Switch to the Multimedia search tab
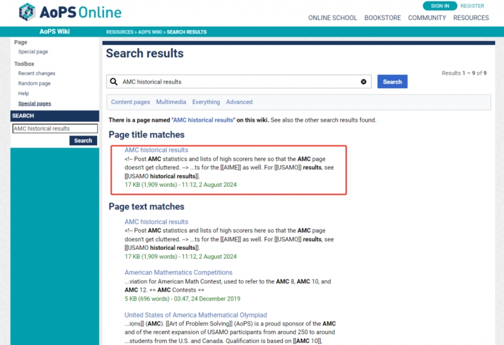Screen dimensions: 504x345 click(171, 102)
